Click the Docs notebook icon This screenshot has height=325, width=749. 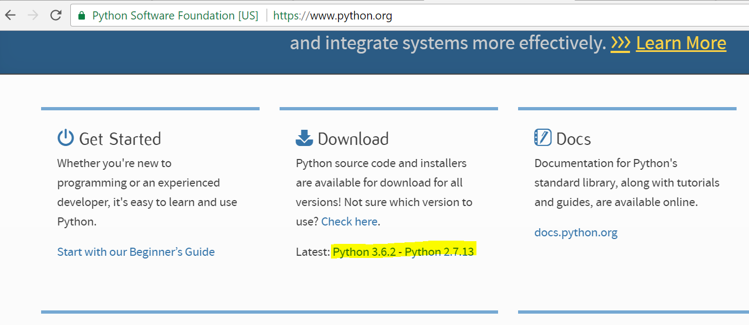point(543,138)
